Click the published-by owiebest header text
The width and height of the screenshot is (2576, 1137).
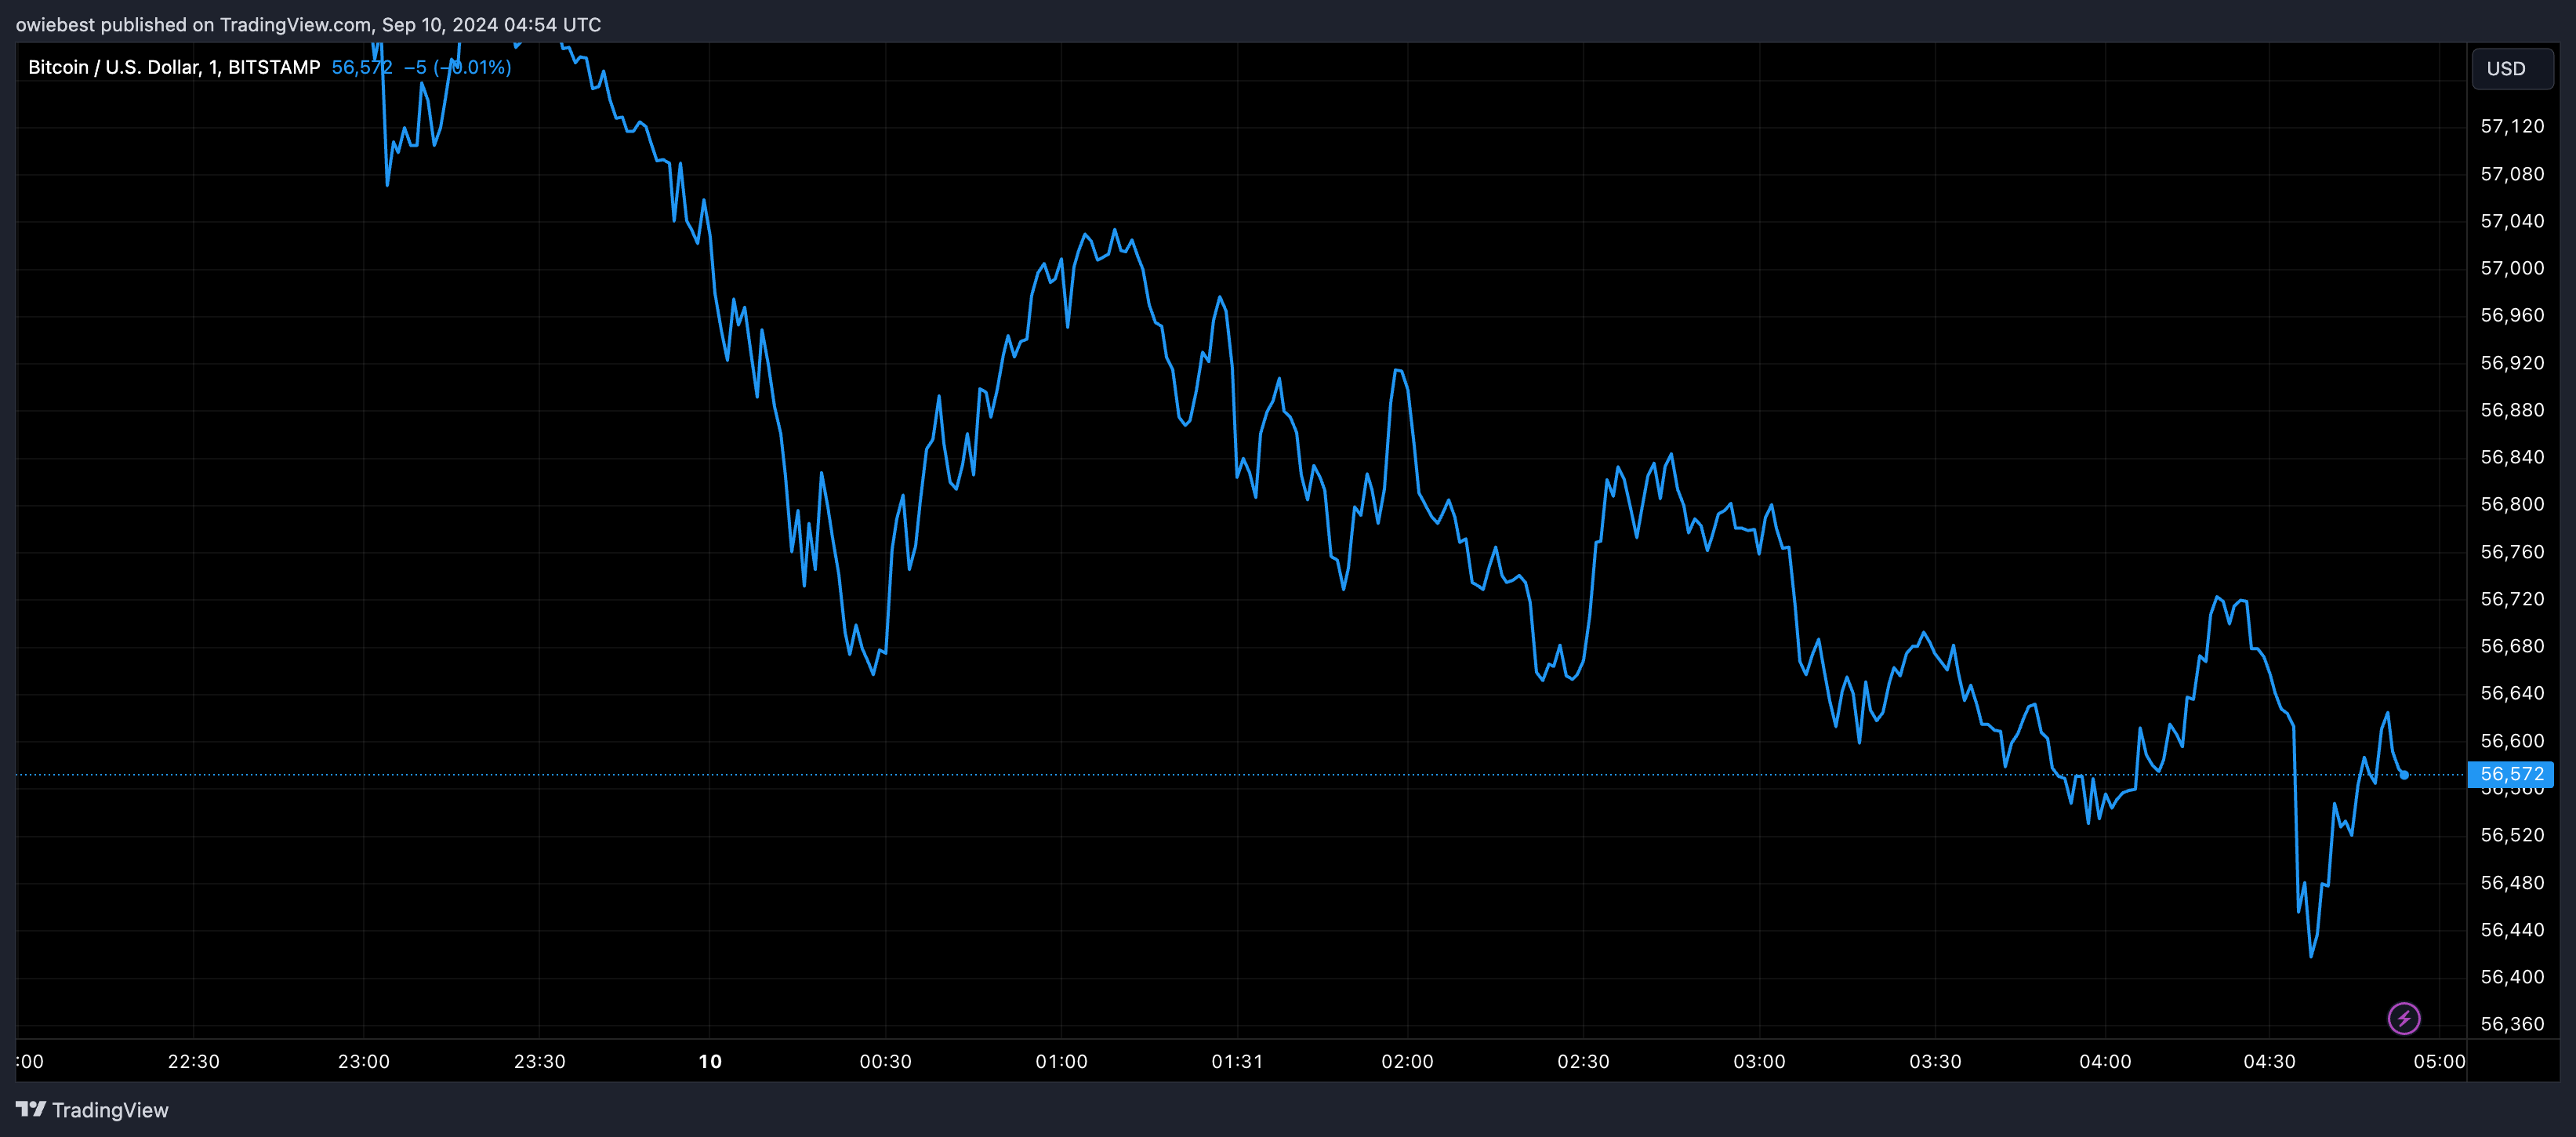pos(309,24)
